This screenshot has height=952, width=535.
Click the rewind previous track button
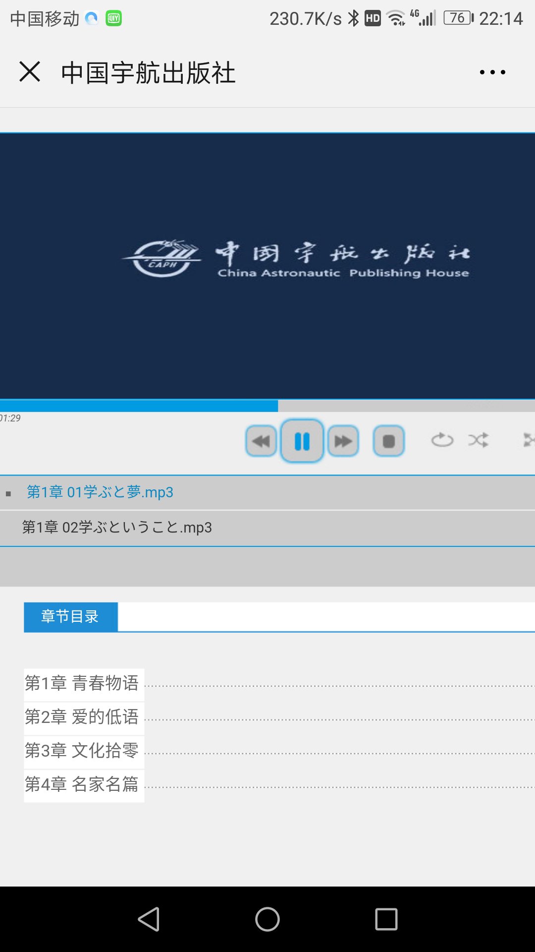[x=261, y=441]
